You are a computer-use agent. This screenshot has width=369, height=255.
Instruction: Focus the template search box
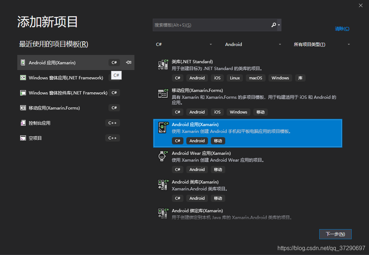pos(217,25)
